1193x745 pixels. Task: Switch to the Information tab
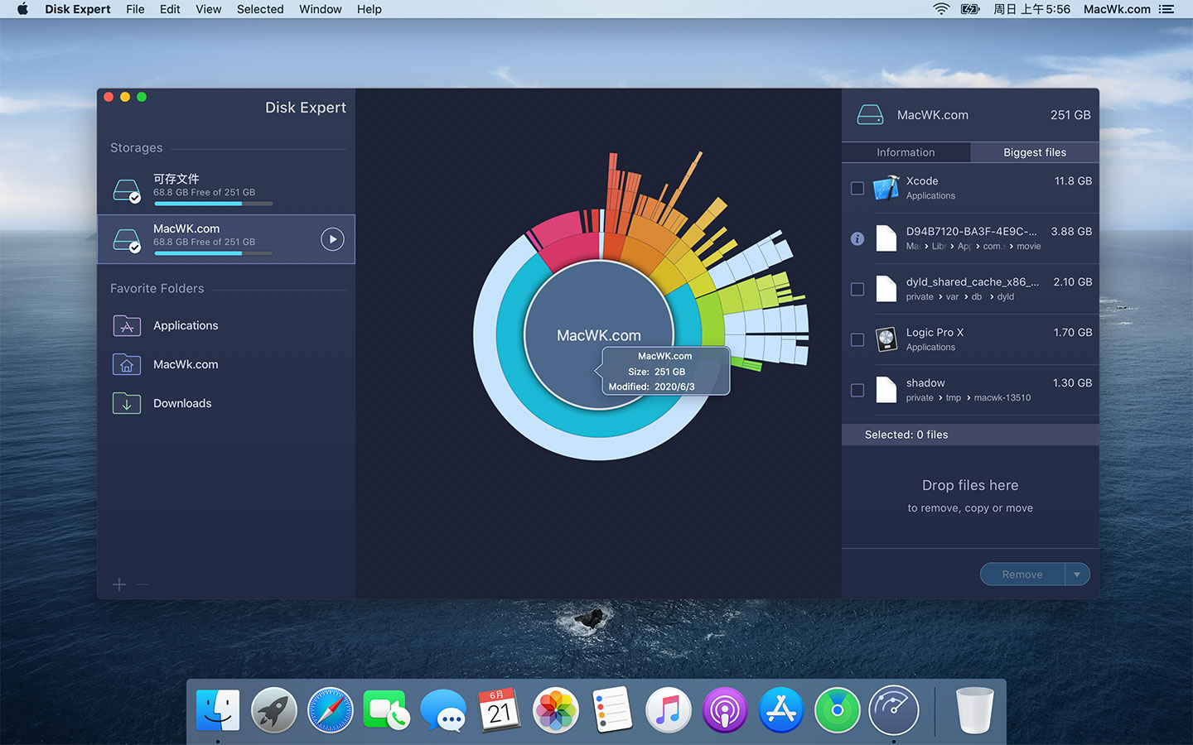[x=906, y=152]
